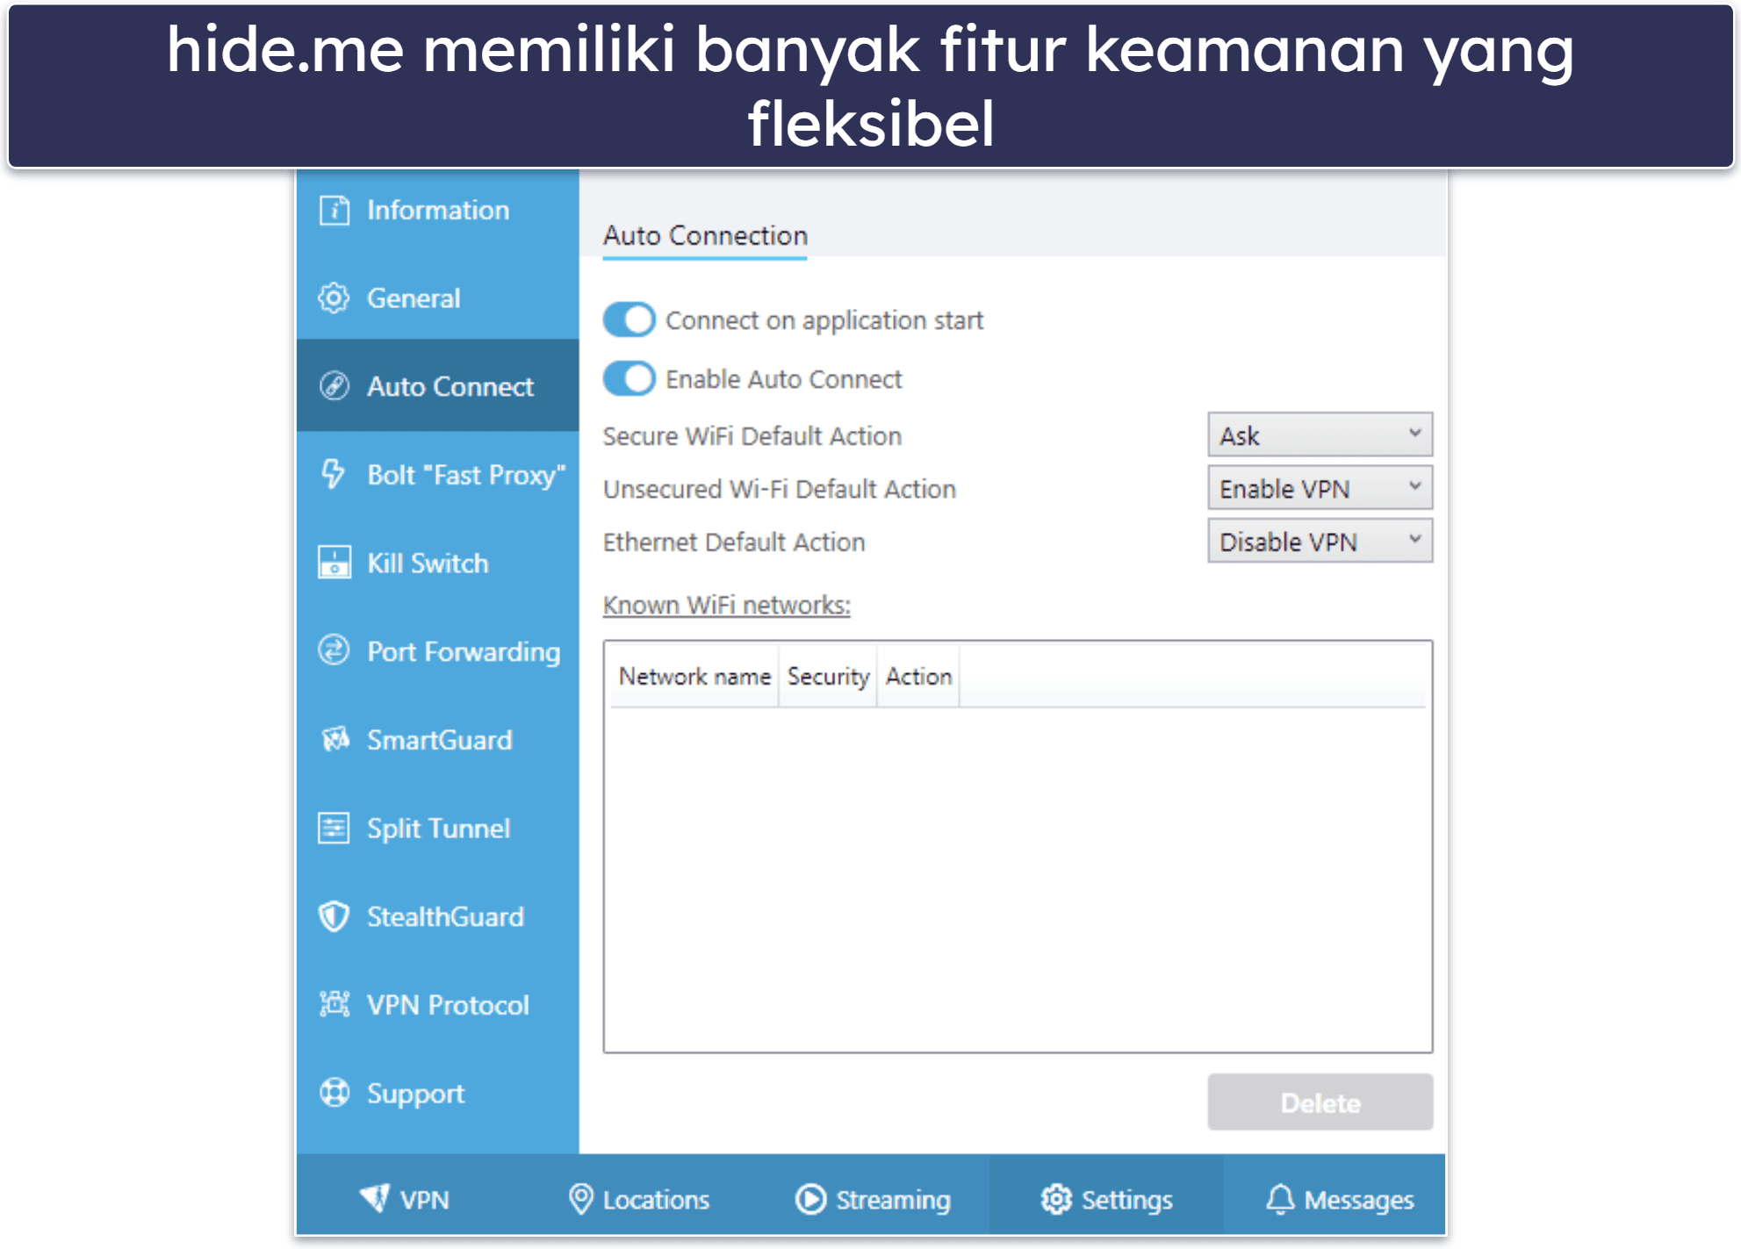Open the StealthGuard section
Image resolution: width=1741 pixels, height=1249 pixels.
click(x=438, y=916)
